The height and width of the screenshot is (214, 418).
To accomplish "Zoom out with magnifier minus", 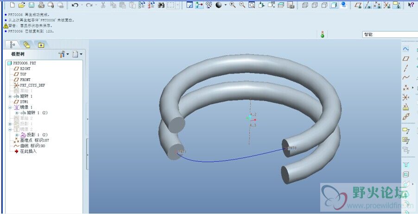I will (242, 5).
